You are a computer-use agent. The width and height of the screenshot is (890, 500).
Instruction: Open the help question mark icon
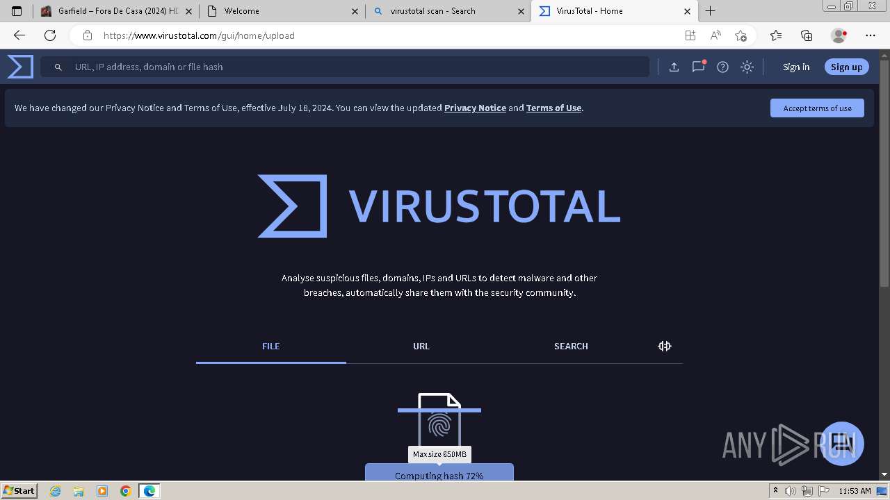click(x=722, y=67)
